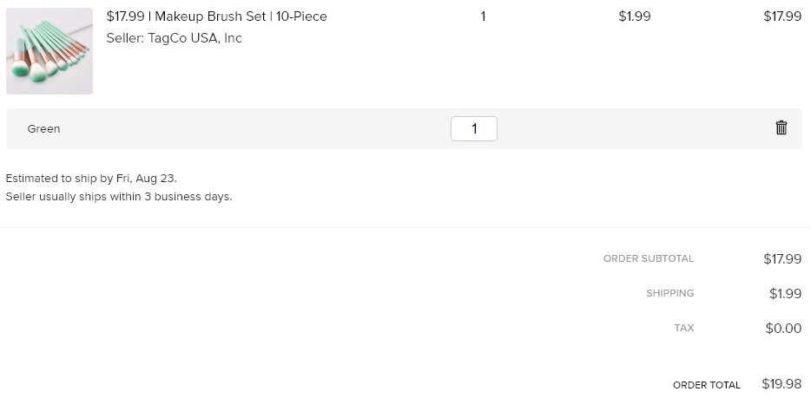Click the TAX label
811x398 pixels.
pos(684,328)
